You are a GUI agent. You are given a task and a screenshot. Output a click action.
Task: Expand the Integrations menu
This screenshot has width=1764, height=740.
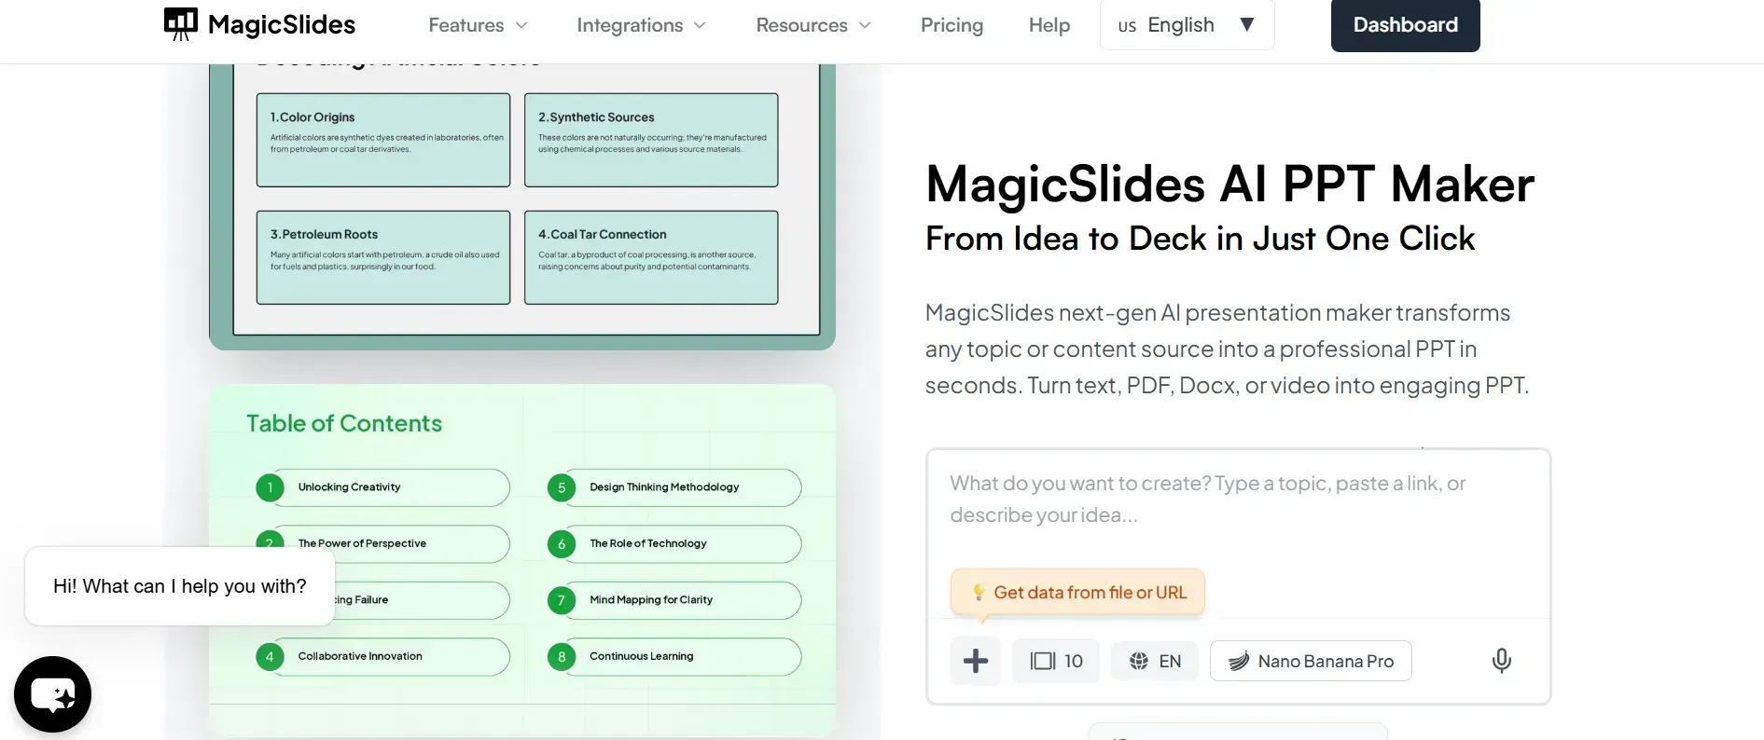(641, 25)
